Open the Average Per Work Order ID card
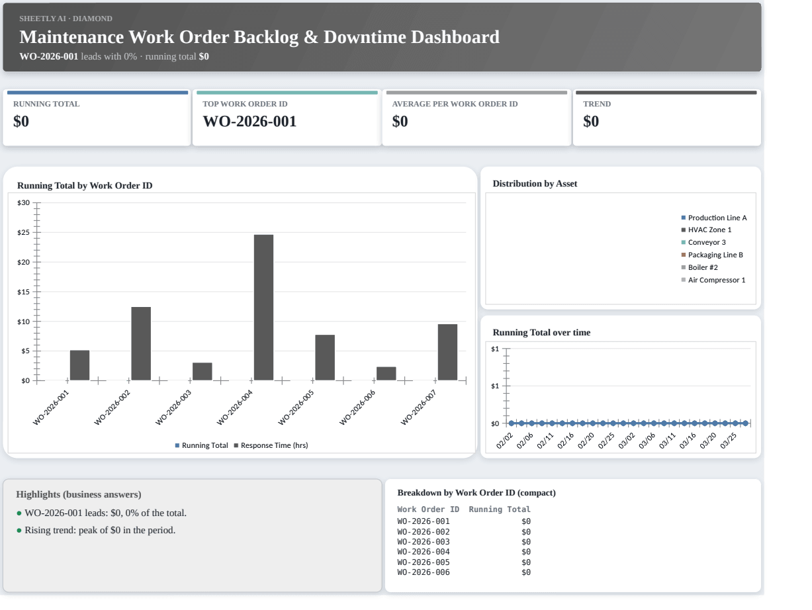Screen dimensions: 812x610 (476, 118)
